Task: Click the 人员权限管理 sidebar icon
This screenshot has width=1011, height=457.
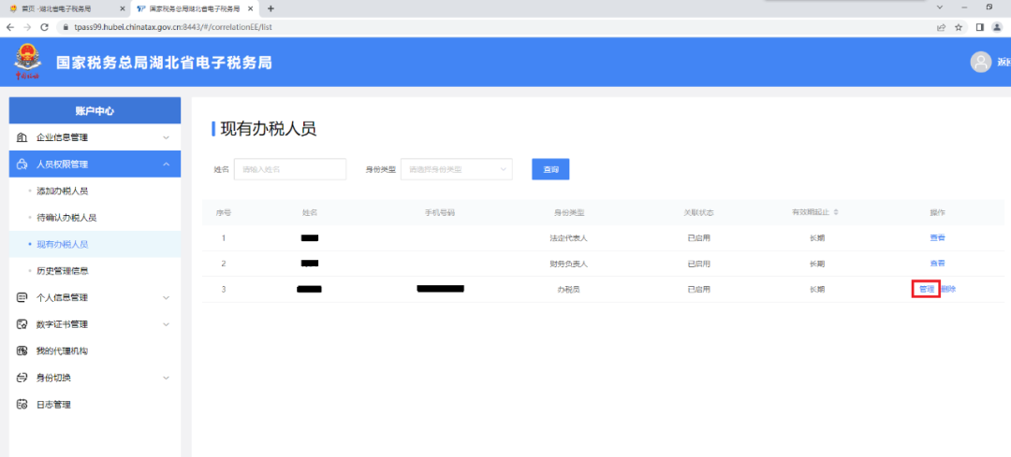Action: (x=22, y=164)
